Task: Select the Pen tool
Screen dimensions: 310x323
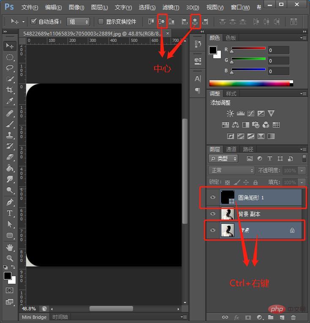Action: coord(9,202)
